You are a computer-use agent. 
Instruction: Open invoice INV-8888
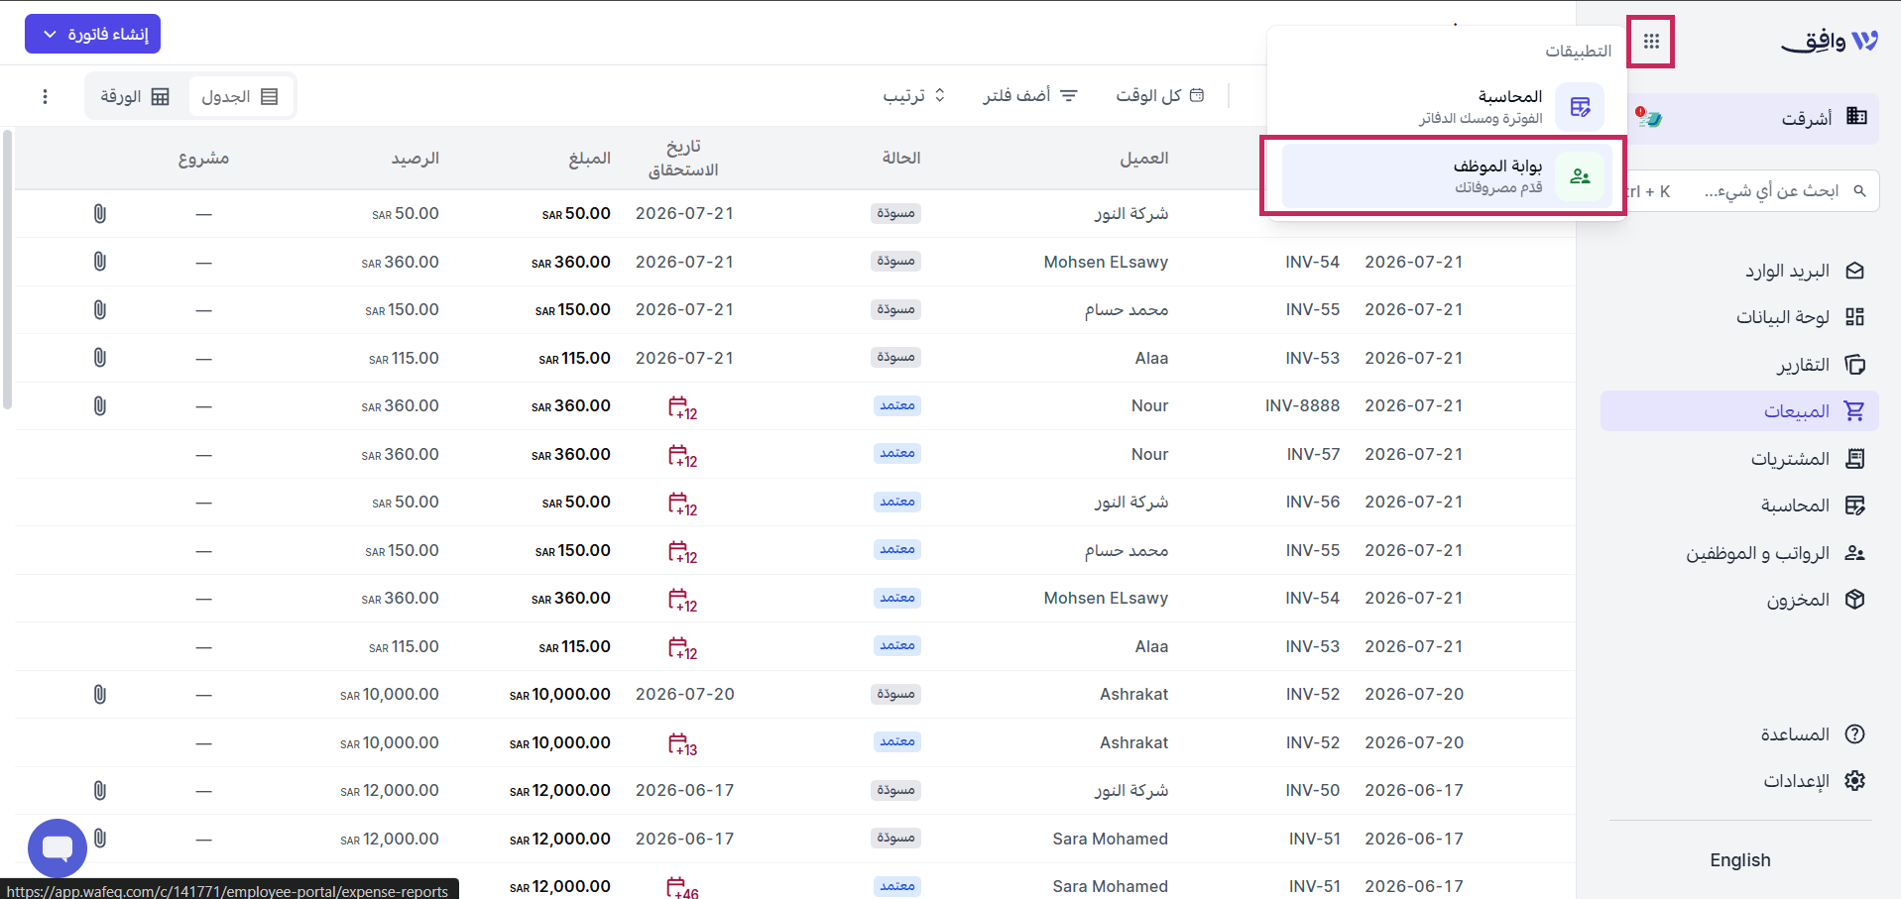(1302, 405)
